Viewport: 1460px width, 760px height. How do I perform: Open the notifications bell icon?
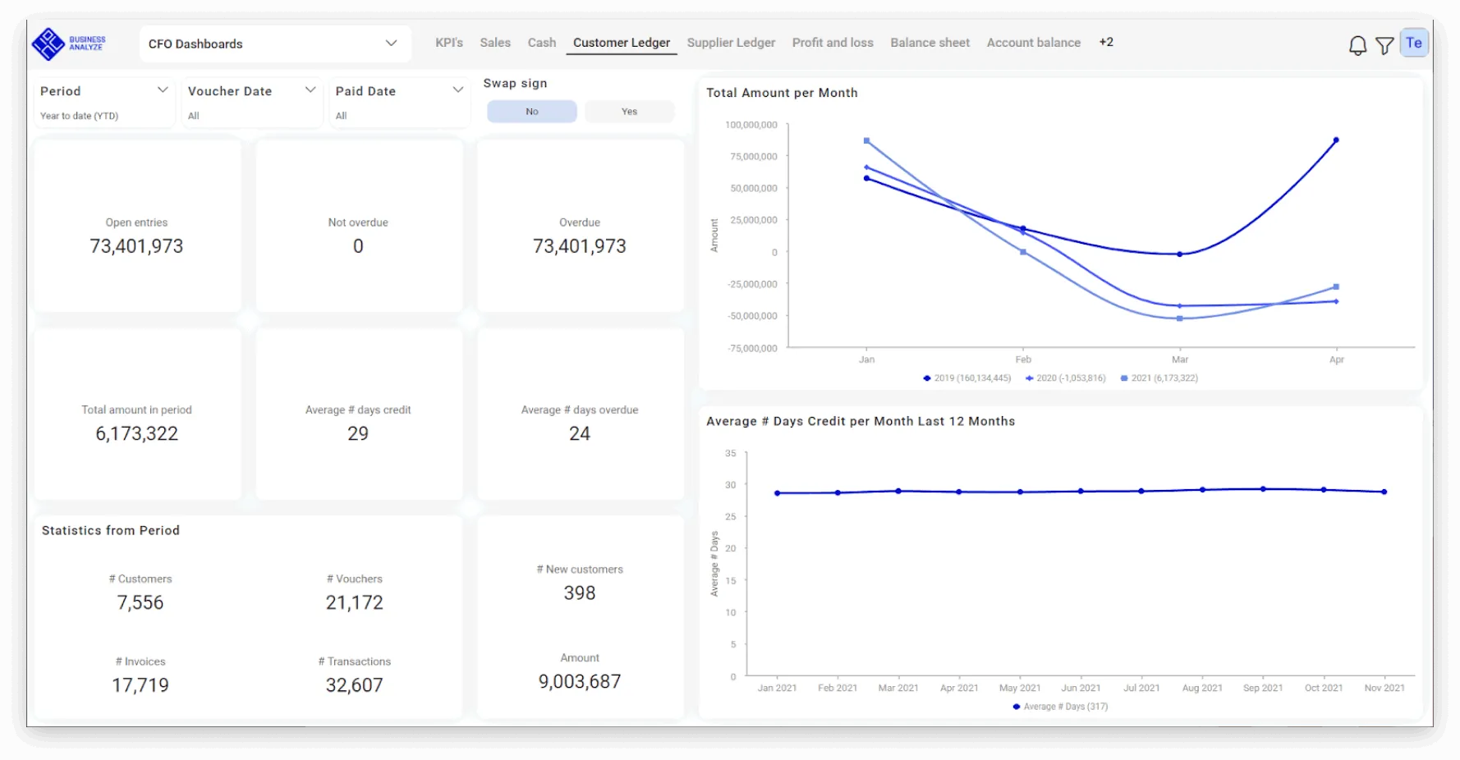coord(1357,45)
